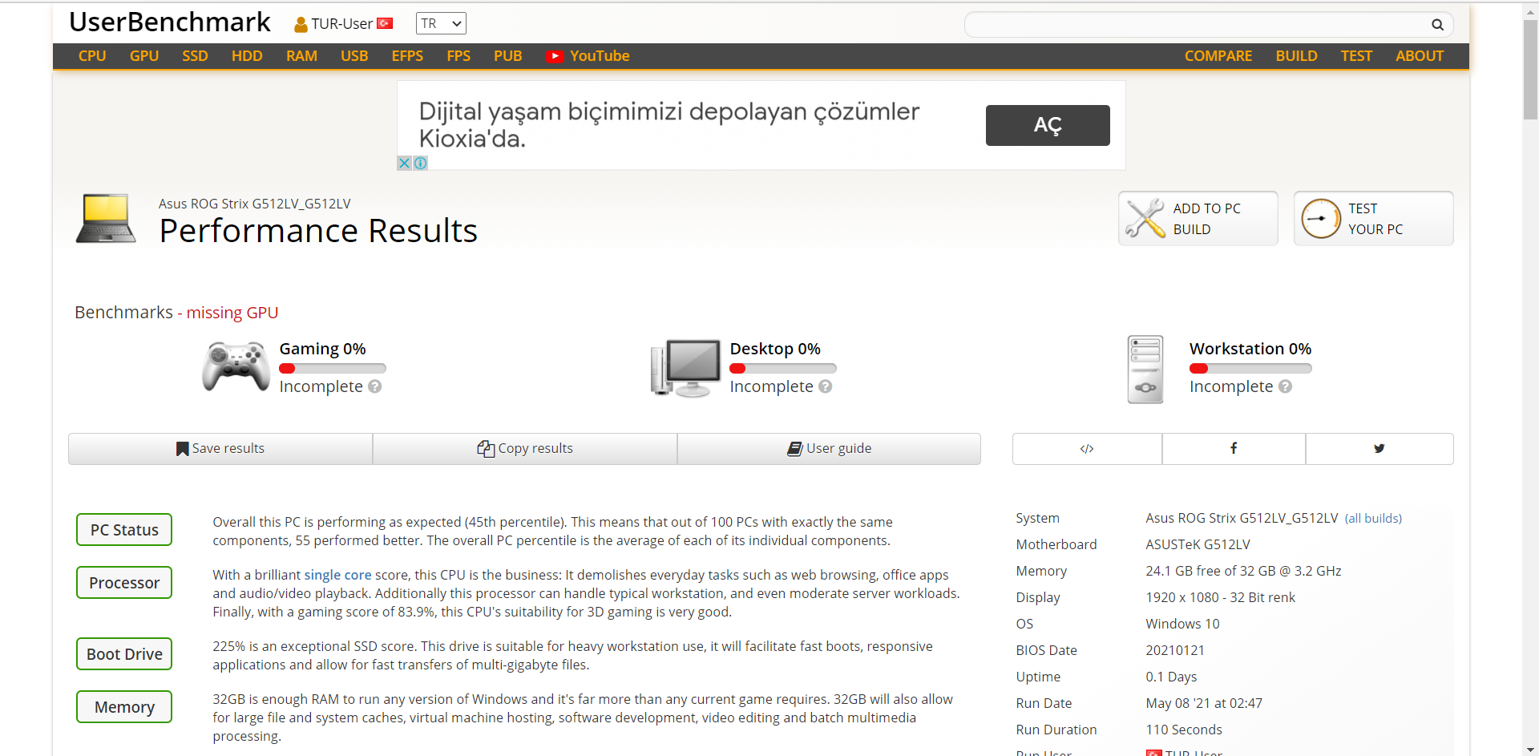The height and width of the screenshot is (756, 1539).
Task: Go to the BUILD page
Action: [x=1296, y=56]
